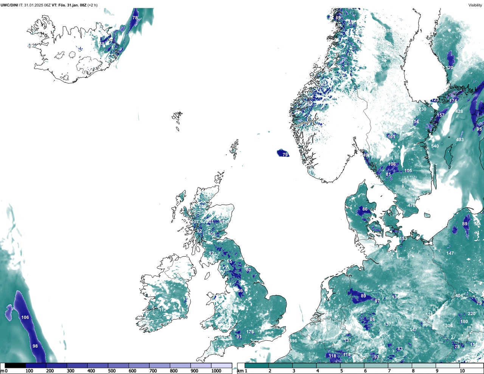Select the 100–200 m dark blue legend swatch

36,366
